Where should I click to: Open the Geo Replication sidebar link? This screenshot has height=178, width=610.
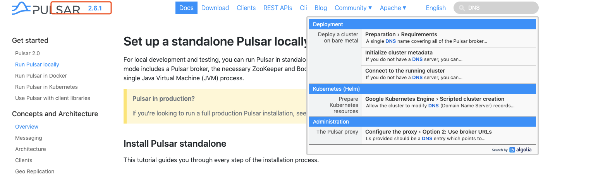[35, 171]
